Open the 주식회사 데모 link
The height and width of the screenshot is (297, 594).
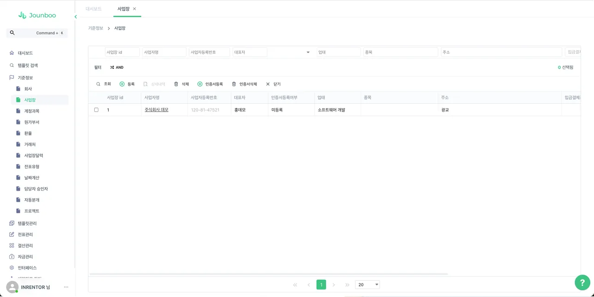tap(156, 110)
